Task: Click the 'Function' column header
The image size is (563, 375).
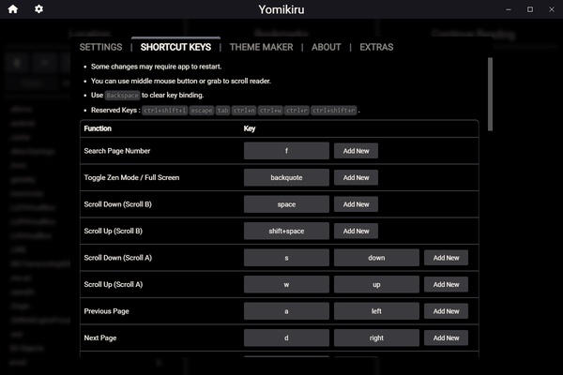Action: tap(98, 128)
